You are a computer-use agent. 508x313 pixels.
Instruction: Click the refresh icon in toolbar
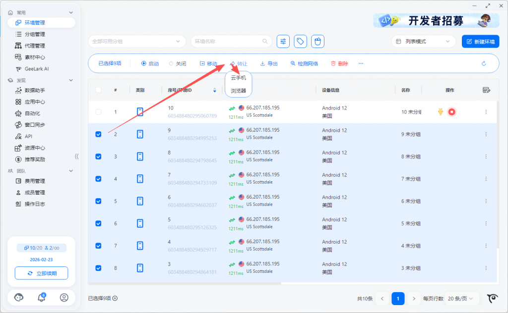[484, 63]
